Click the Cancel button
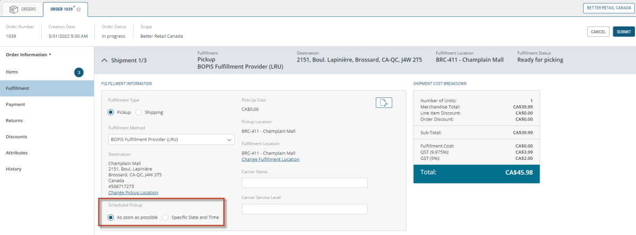 coord(598,32)
